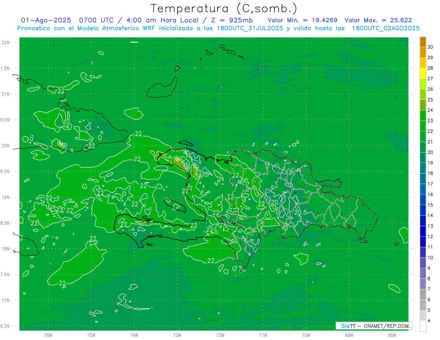Click the '17N' latitude axis label
Viewport: 440px width, 340px height.
click(x=5, y=300)
